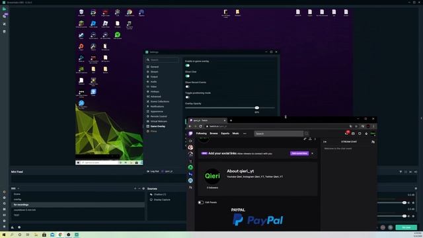423x238 pixels.
Task: Adjust the Overlay Opacity slider handle
Action: click(x=256, y=108)
